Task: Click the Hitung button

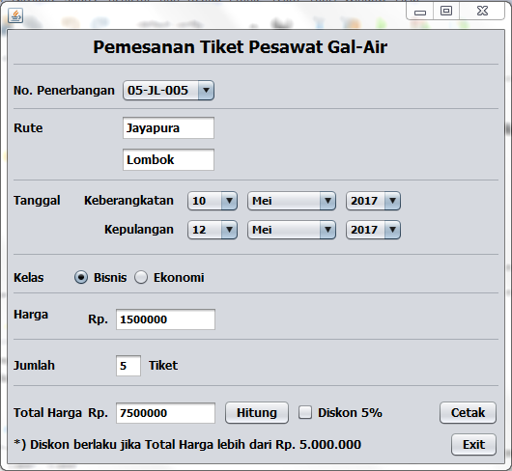Action: click(x=257, y=413)
